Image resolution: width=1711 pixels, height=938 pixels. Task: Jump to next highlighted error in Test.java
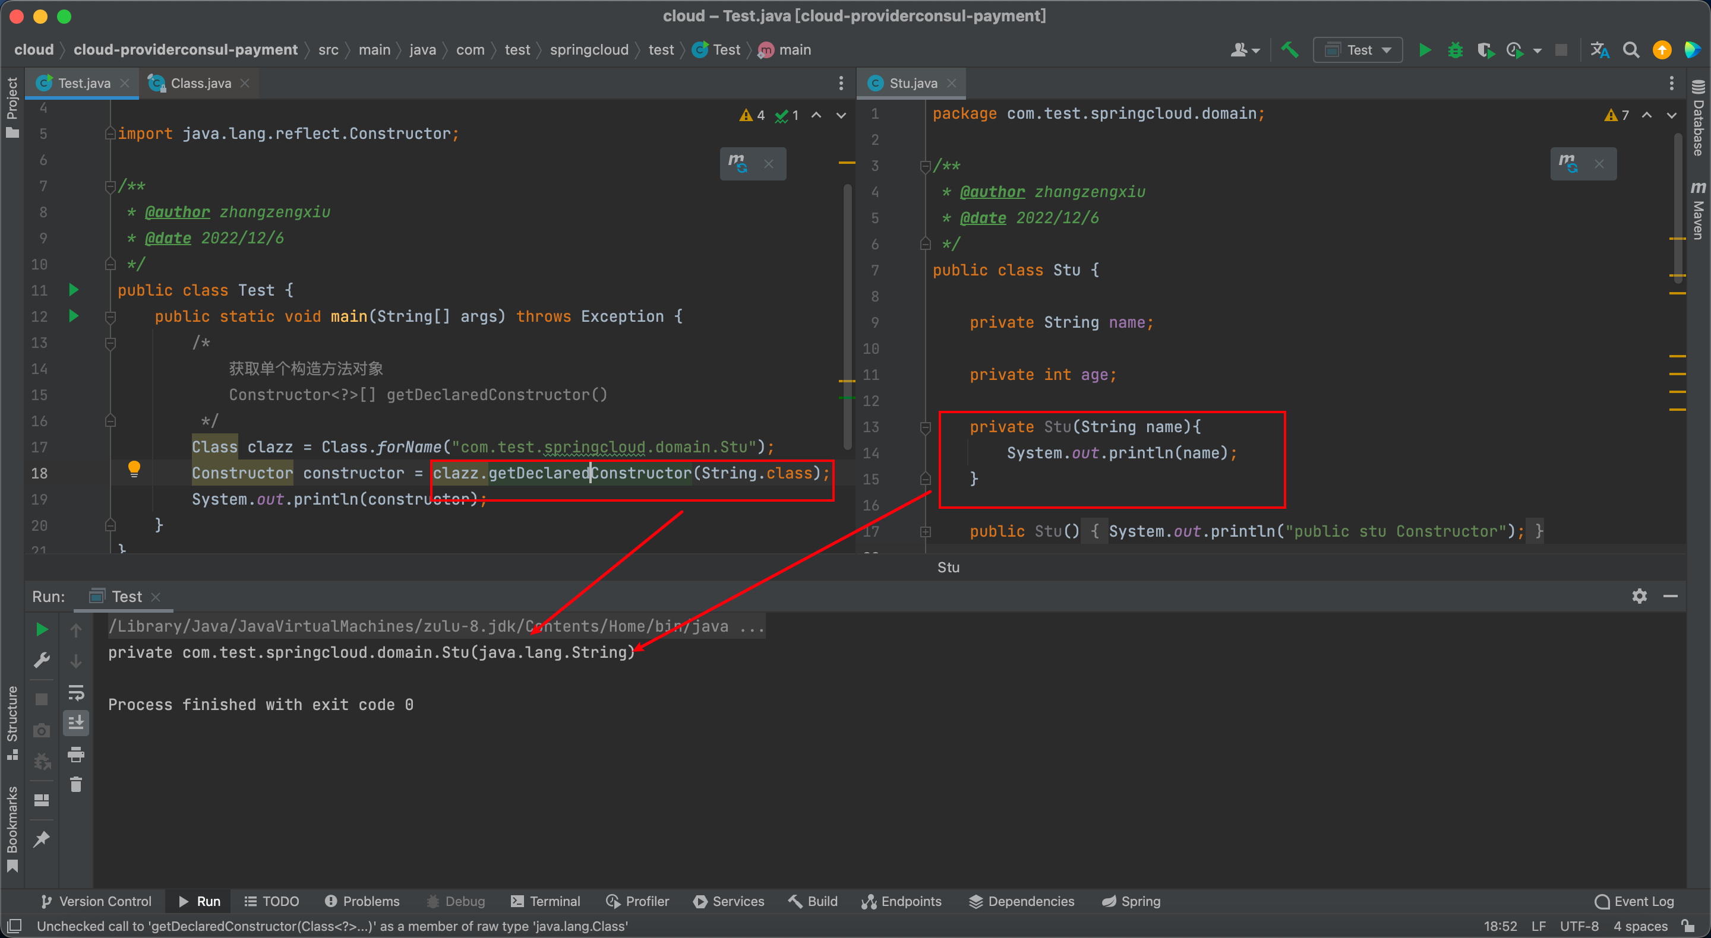(x=841, y=116)
